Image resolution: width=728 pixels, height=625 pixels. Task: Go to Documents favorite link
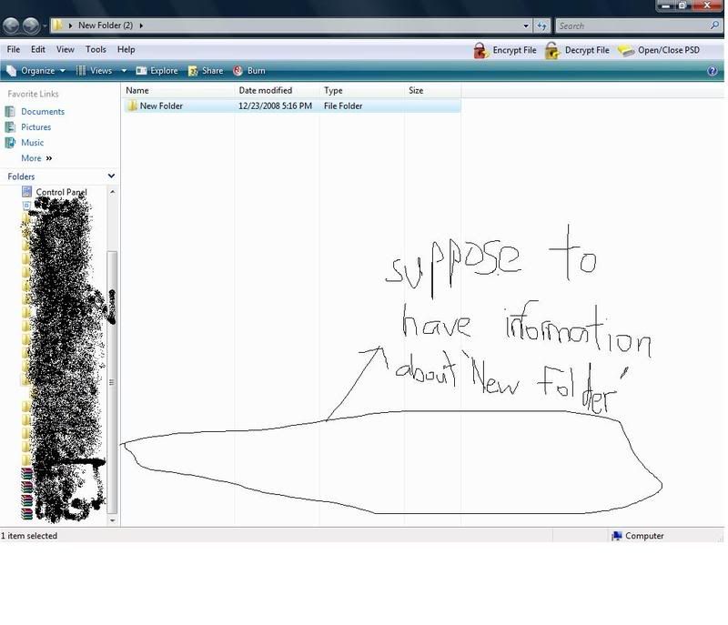(x=42, y=112)
